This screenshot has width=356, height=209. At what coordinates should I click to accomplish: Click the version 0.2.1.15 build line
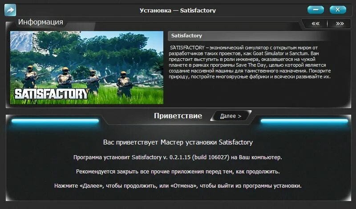coord(178,157)
